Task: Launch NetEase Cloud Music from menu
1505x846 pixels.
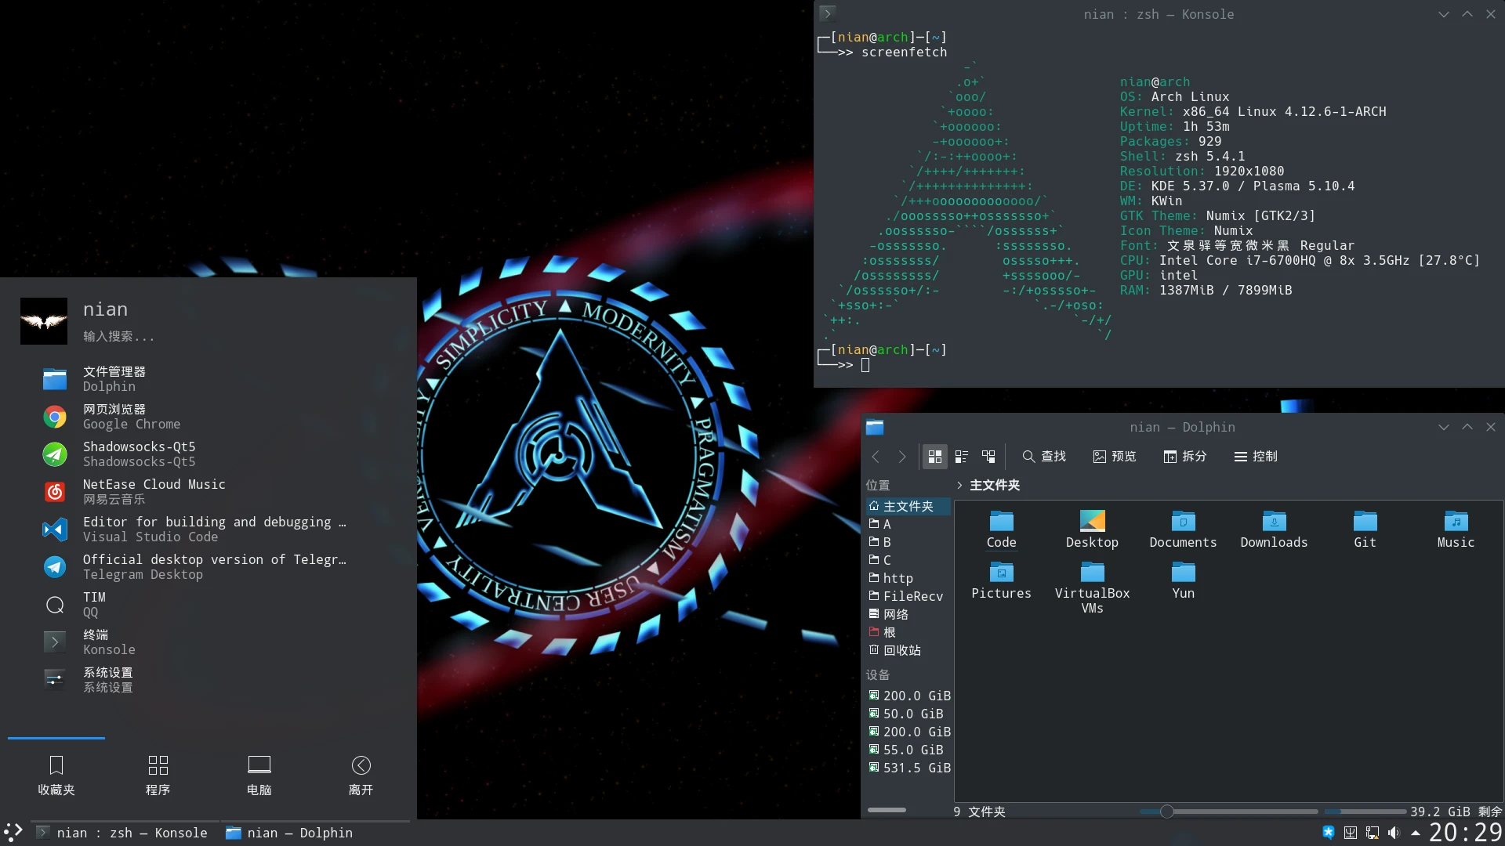Action: tap(154, 492)
